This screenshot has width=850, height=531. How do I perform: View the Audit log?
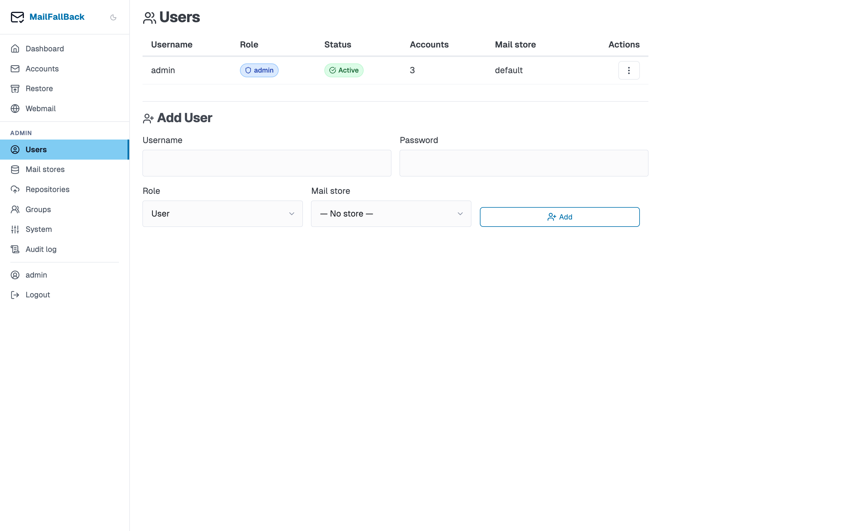tap(65, 249)
